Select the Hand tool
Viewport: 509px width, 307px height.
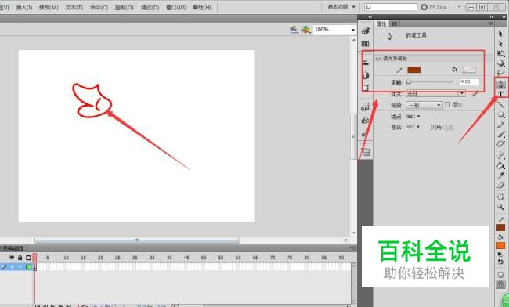[500, 197]
